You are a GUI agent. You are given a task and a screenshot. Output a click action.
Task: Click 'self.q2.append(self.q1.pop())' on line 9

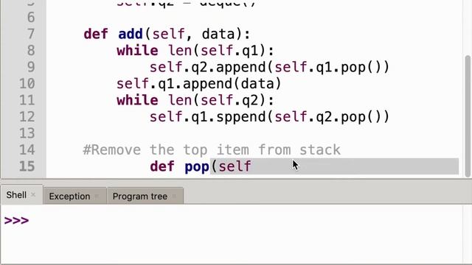point(270,67)
